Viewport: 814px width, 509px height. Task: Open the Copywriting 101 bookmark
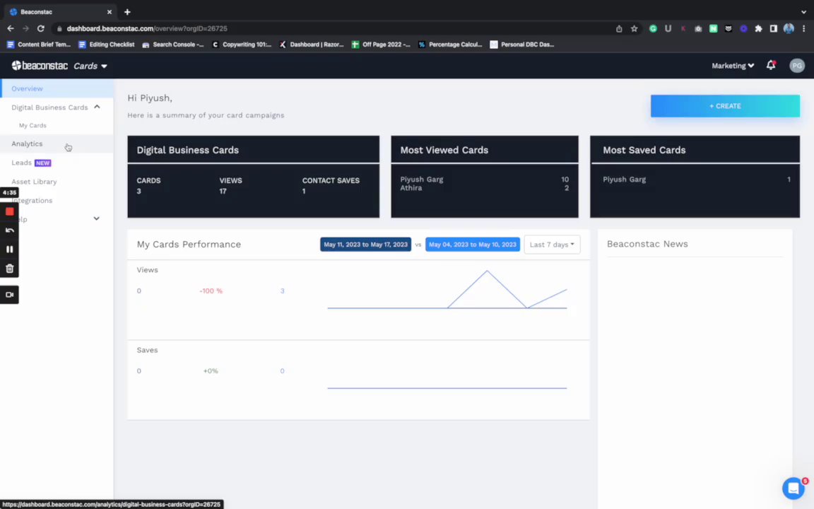point(242,45)
